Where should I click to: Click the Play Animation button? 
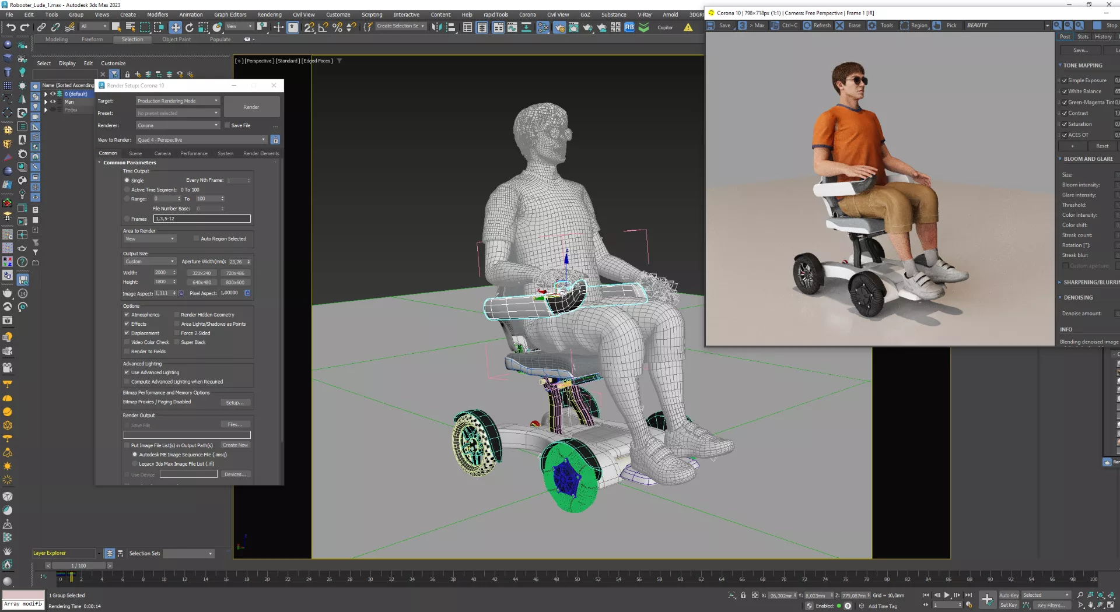947,595
